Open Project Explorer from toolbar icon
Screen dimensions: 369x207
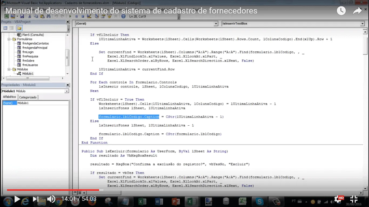[97, 16]
